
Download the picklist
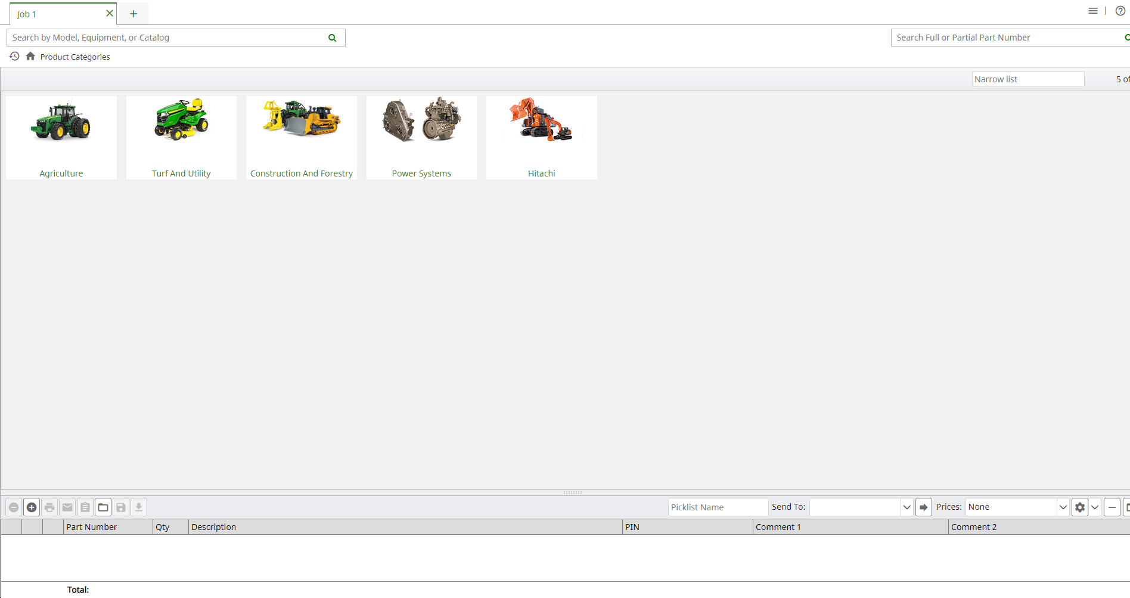138,507
